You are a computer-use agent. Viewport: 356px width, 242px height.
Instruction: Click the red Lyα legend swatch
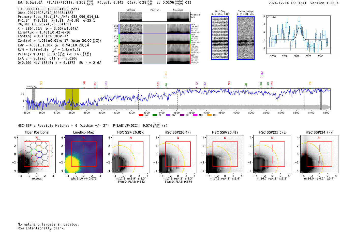(x=141, y=115)
